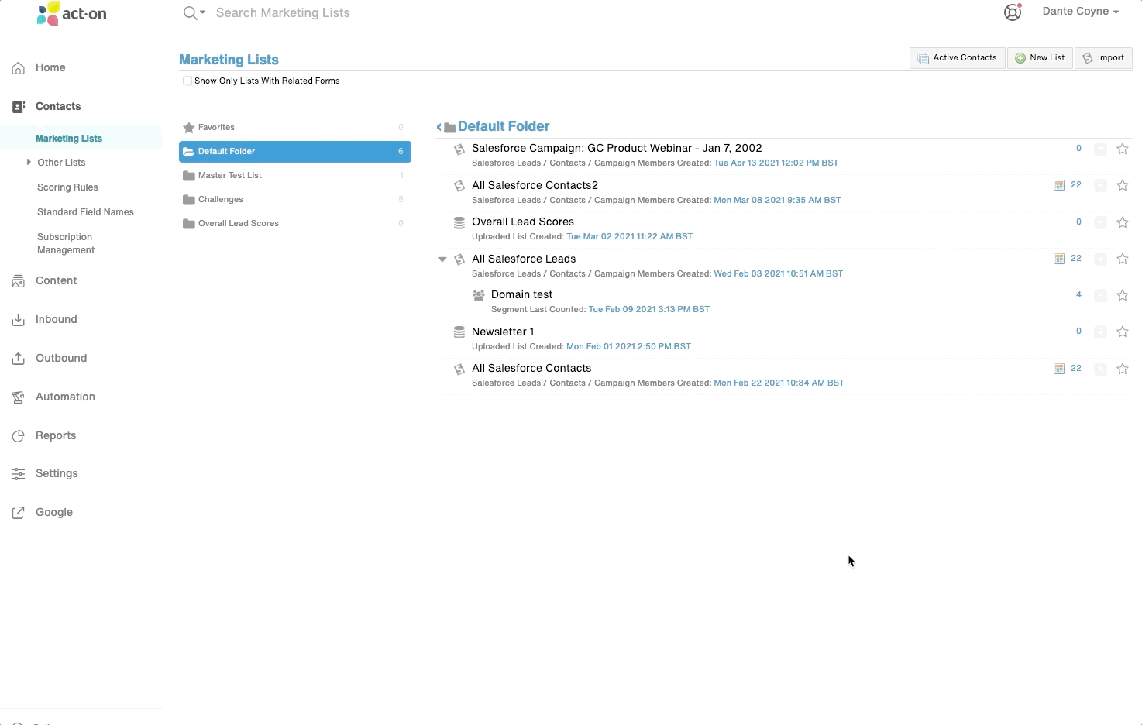Open Marketing Lists in the sidebar
1142x725 pixels.
point(69,139)
